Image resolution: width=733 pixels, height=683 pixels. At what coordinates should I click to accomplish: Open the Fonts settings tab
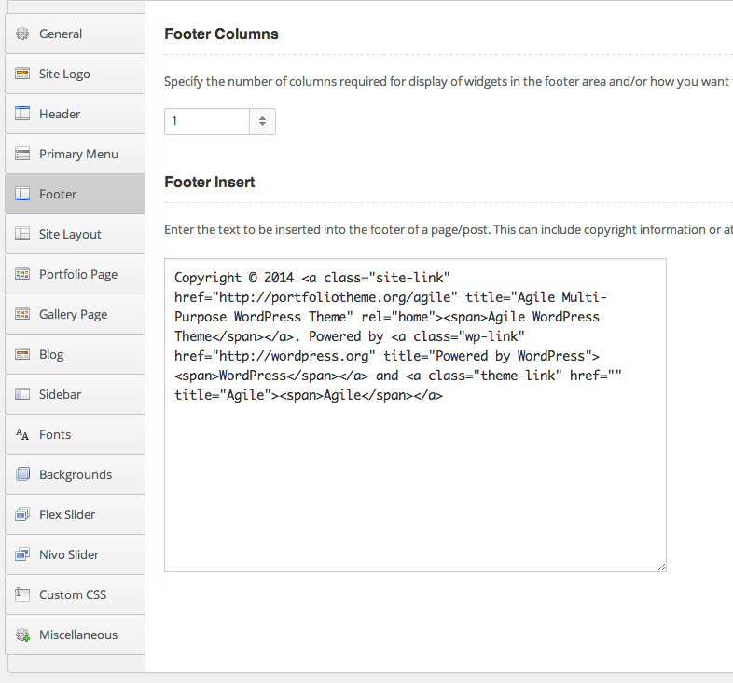pyautogui.click(x=75, y=434)
